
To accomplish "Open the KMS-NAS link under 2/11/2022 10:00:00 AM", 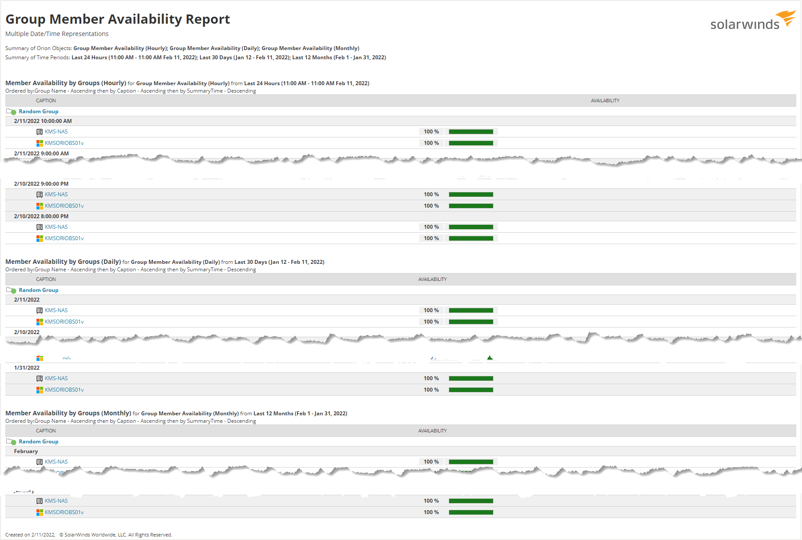I will 56,132.
